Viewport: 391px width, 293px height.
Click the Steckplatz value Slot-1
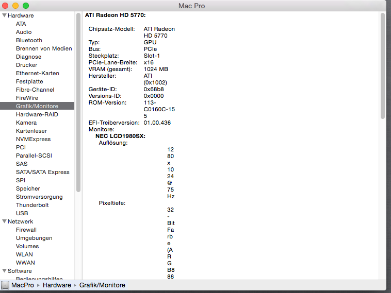[152, 56]
